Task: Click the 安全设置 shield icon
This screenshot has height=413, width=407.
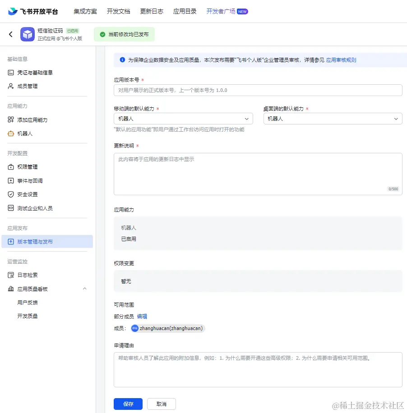Action: 11,194
